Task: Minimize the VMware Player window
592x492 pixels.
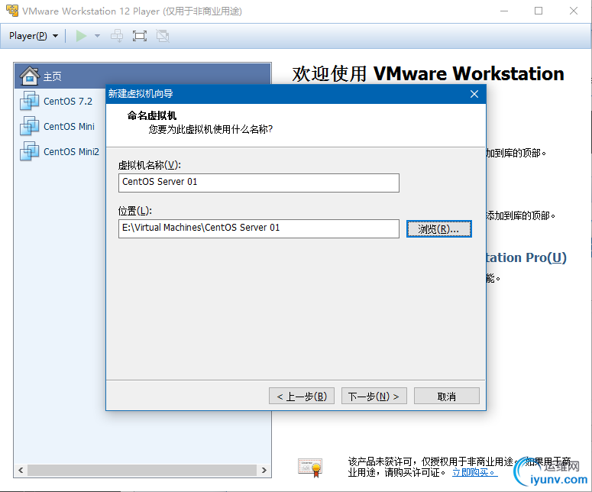Action: (504, 11)
